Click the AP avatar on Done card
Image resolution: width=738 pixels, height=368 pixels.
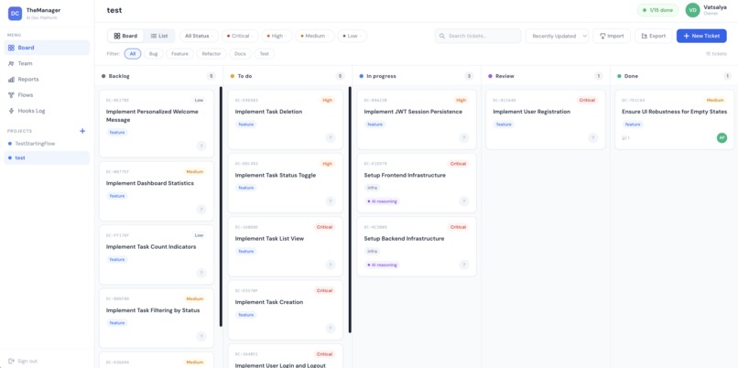click(722, 138)
